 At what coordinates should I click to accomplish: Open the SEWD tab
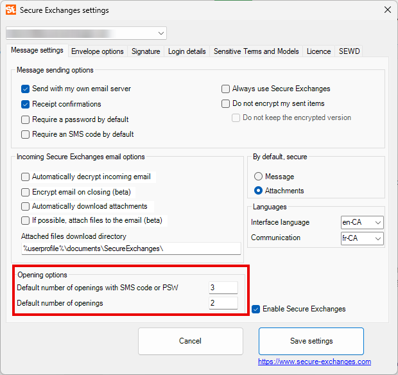pyautogui.click(x=349, y=51)
